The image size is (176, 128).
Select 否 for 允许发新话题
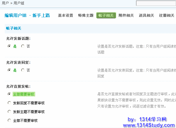pyautogui.click(x=23, y=46)
